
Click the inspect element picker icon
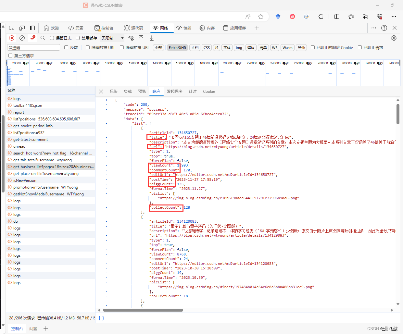point(12,28)
